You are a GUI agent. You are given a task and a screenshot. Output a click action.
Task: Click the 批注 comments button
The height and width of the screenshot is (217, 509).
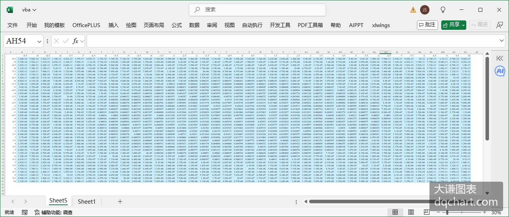coord(427,25)
